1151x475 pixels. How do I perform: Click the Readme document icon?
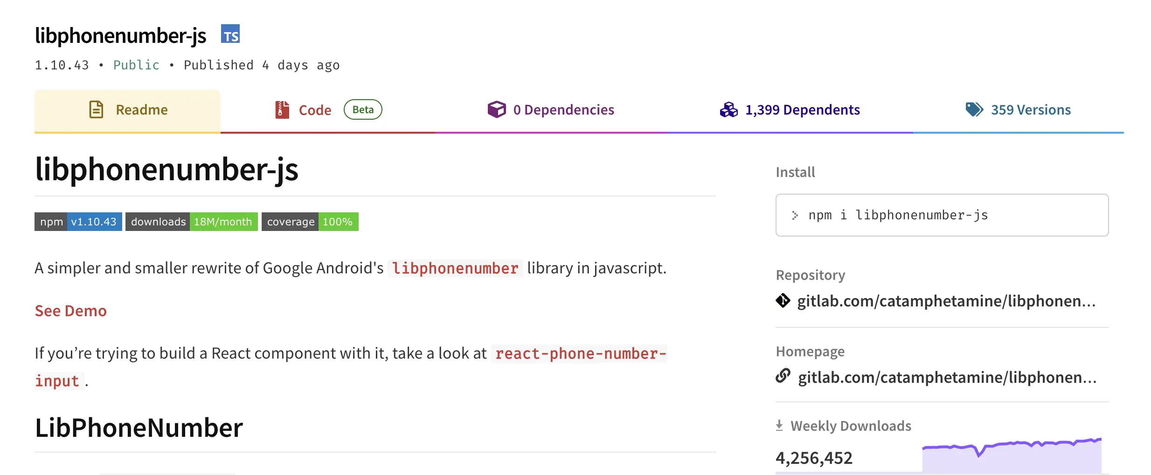click(96, 109)
